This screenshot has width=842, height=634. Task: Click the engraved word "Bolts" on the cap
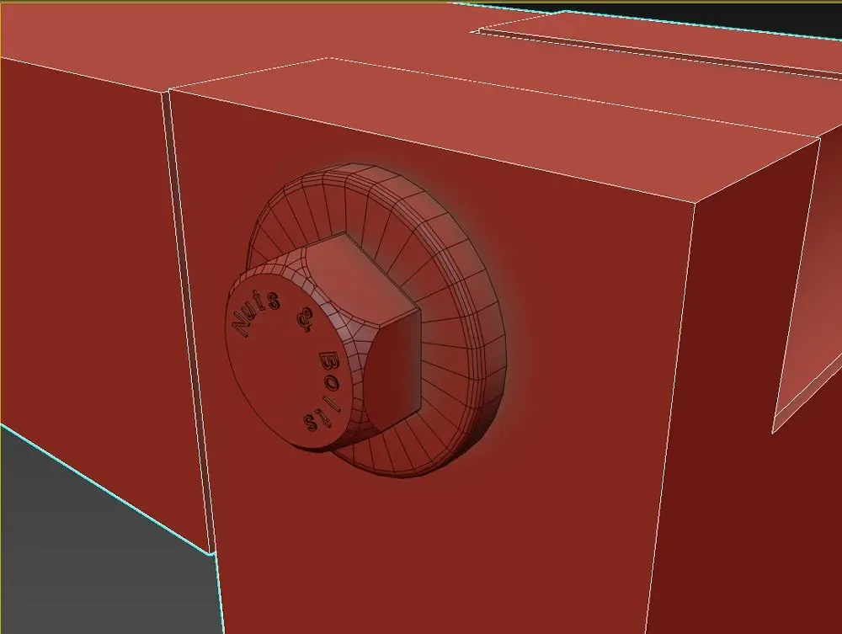tap(324, 392)
